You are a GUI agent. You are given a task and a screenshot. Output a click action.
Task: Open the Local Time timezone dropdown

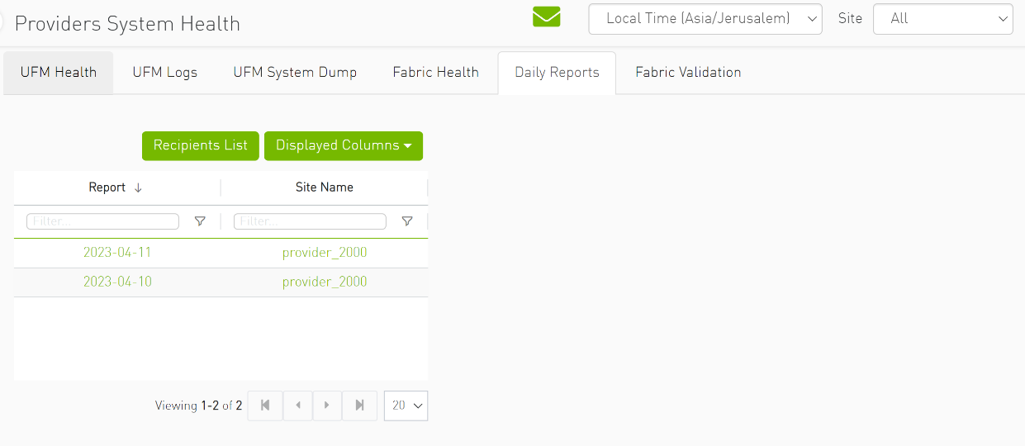click(x=705, y=18)
